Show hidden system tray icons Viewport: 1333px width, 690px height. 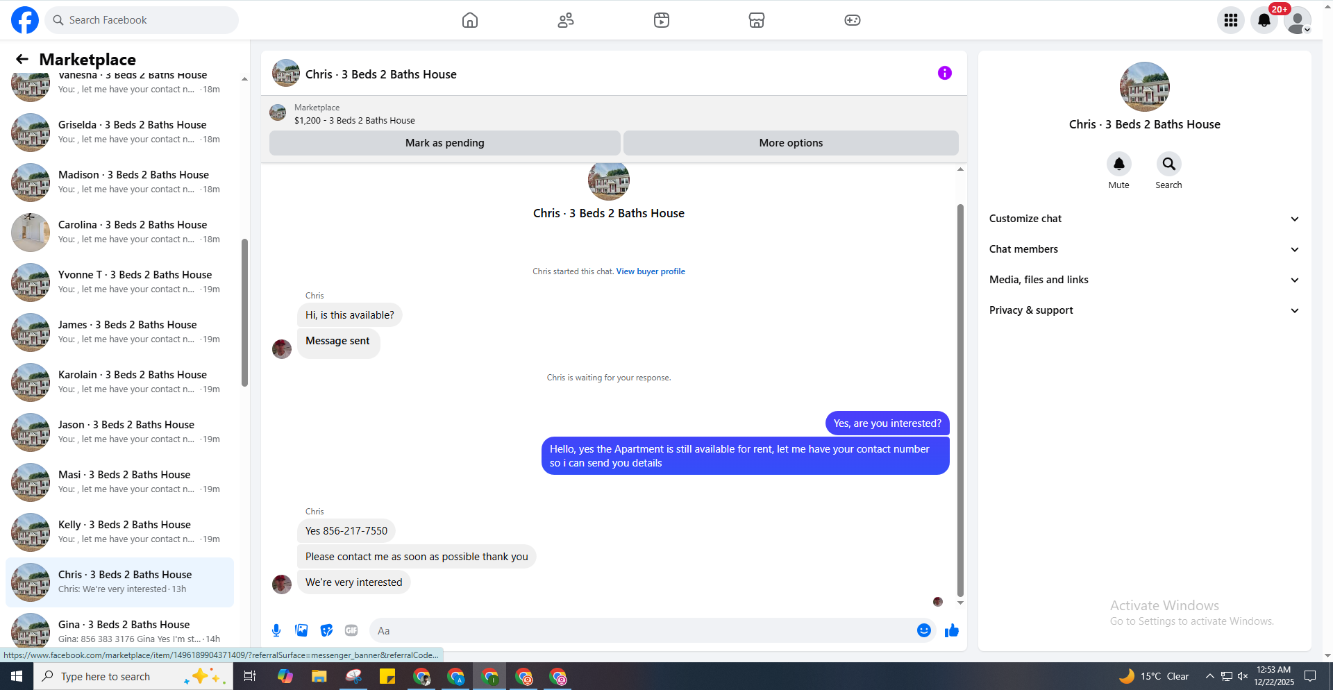click(1210, 676)
